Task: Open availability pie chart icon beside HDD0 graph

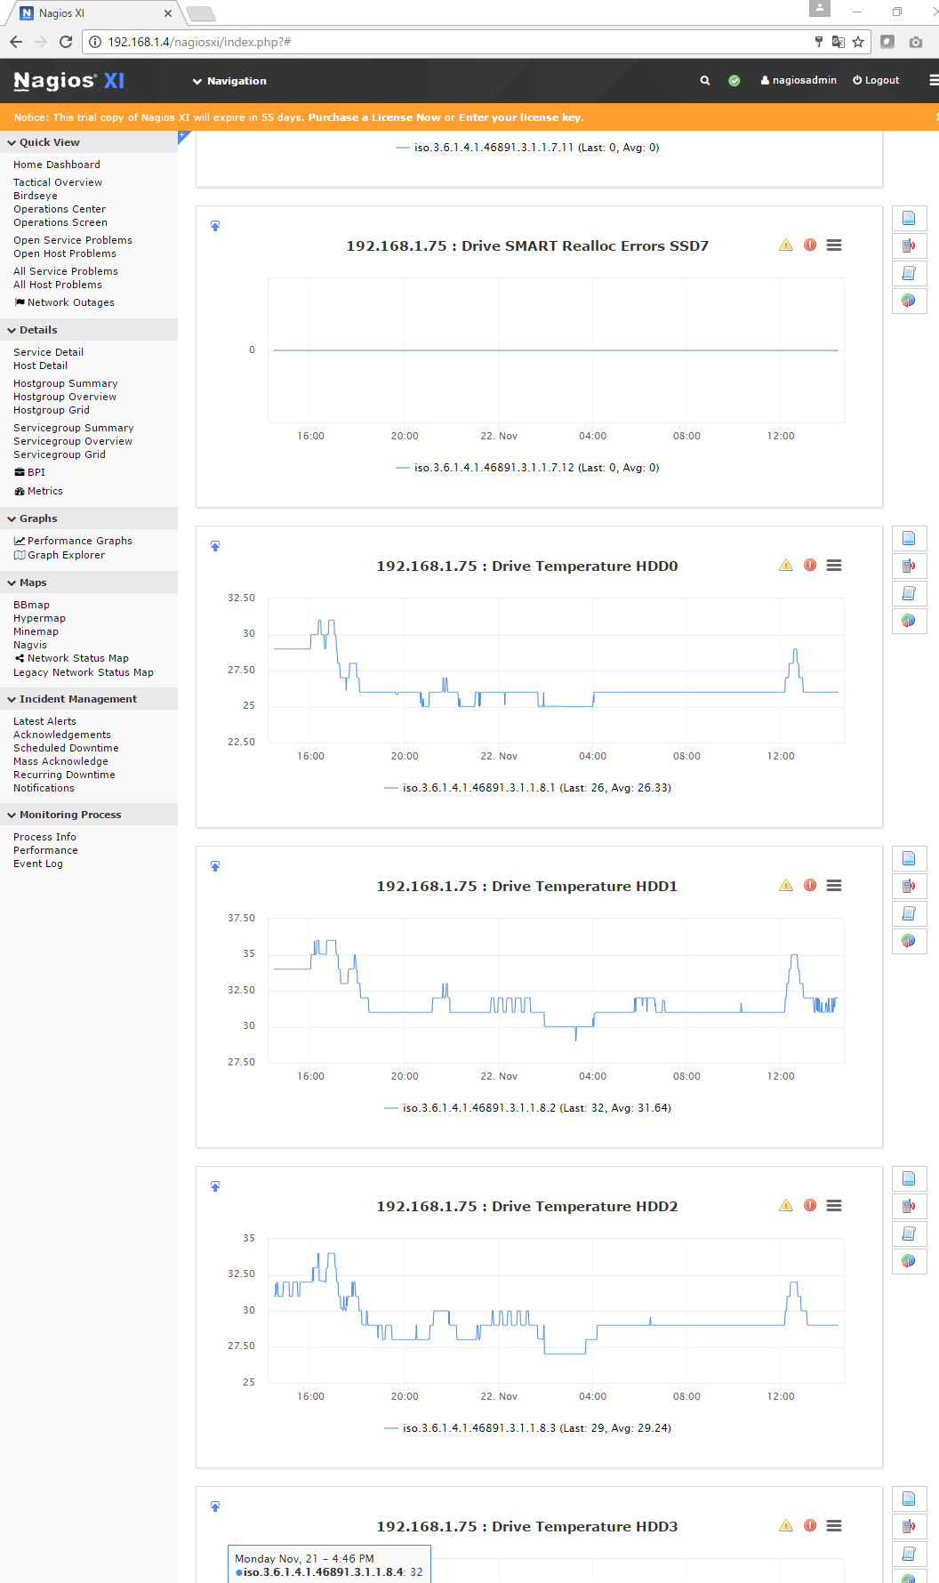Action: pos(909,622)
